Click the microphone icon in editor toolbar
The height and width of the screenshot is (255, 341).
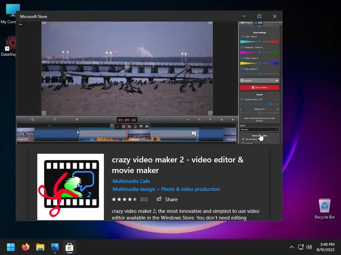pos(77,120)
